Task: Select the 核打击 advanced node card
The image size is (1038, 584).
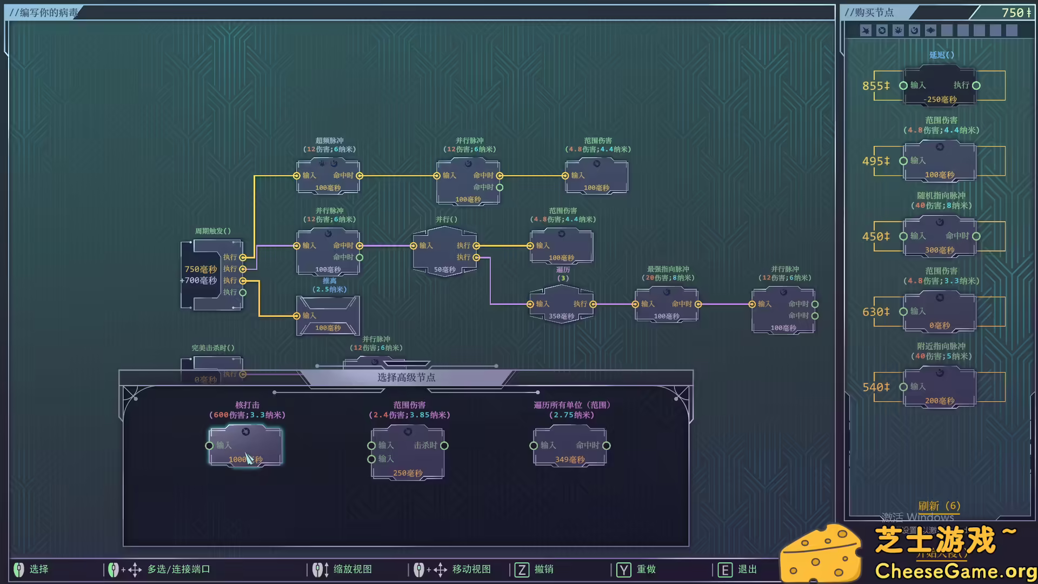Action: coord(245,445)
